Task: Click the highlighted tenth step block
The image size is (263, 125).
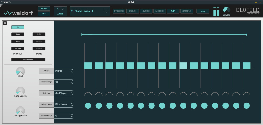Action: point(183,66)
